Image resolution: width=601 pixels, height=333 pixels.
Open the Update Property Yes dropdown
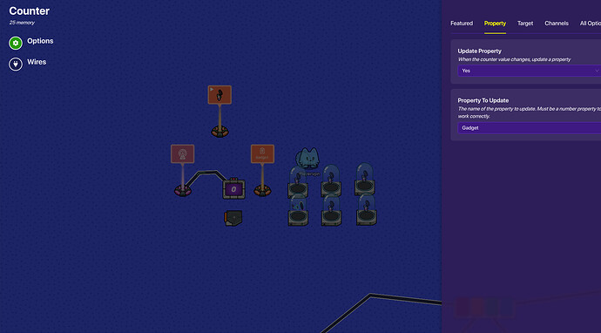[530, 71]
